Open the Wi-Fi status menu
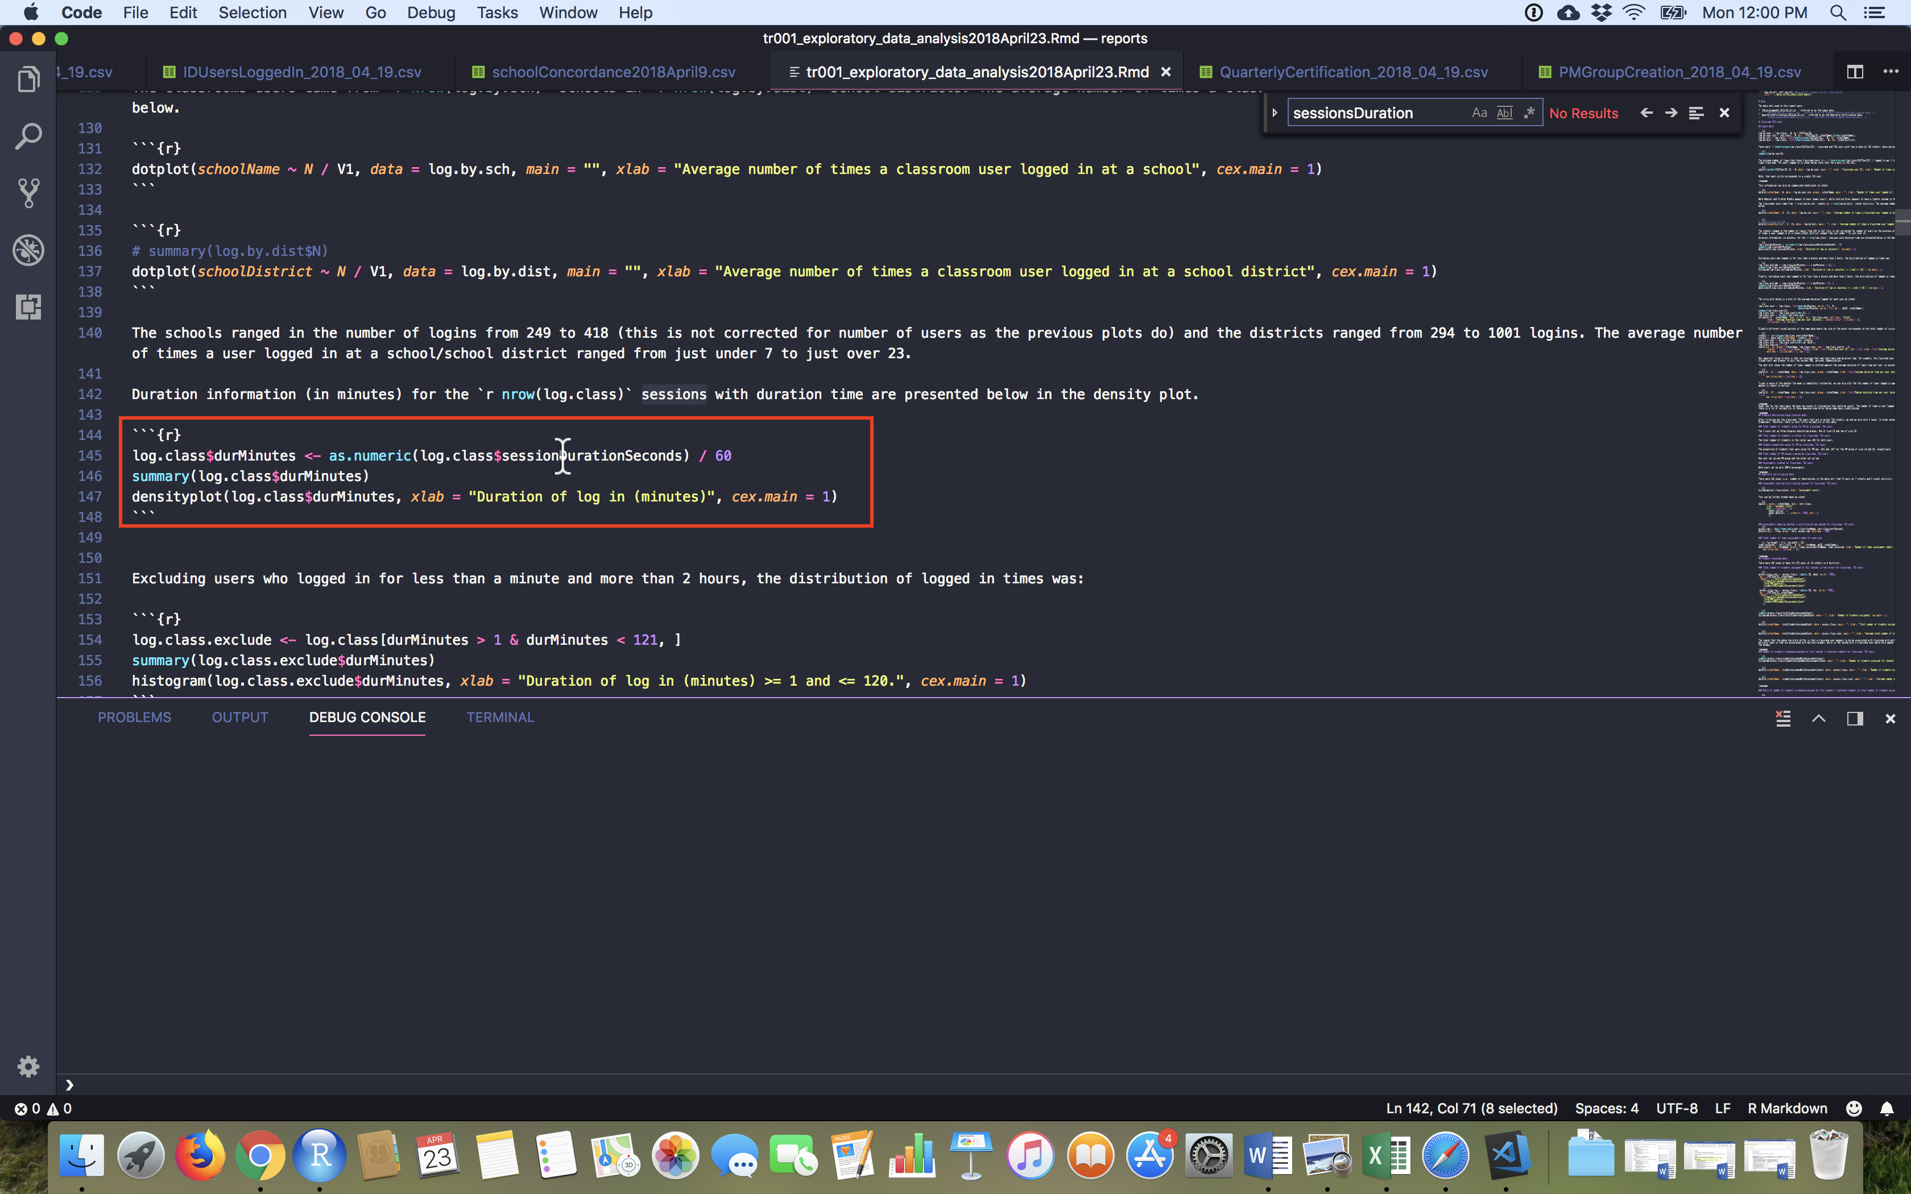This screenshot has width=1911, height=1194. tap(1633, 13)
